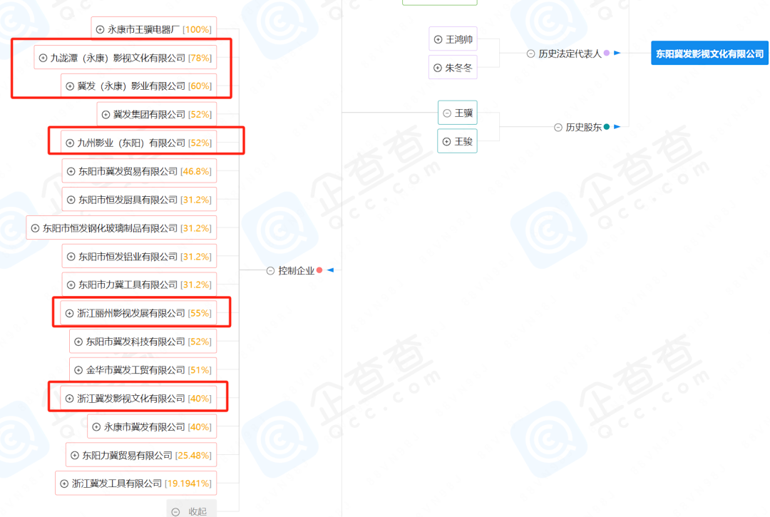Click the blue arrow after 历史股东
The image size is (770, 517).
(617, 127)
